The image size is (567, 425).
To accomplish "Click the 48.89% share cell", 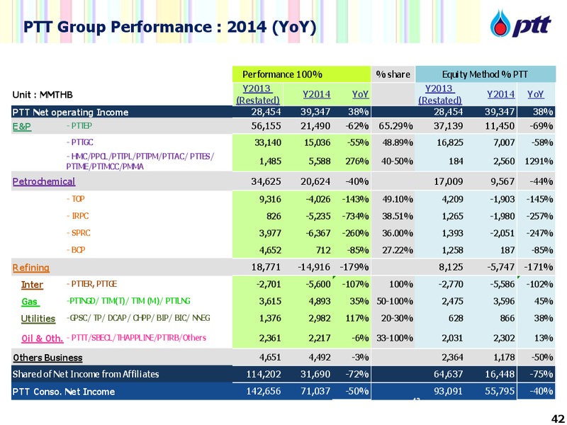I will (398, 143).
